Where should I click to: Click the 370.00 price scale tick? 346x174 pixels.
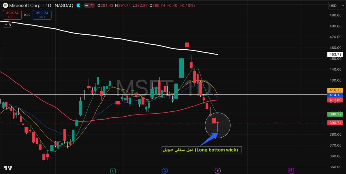point(336,145)
